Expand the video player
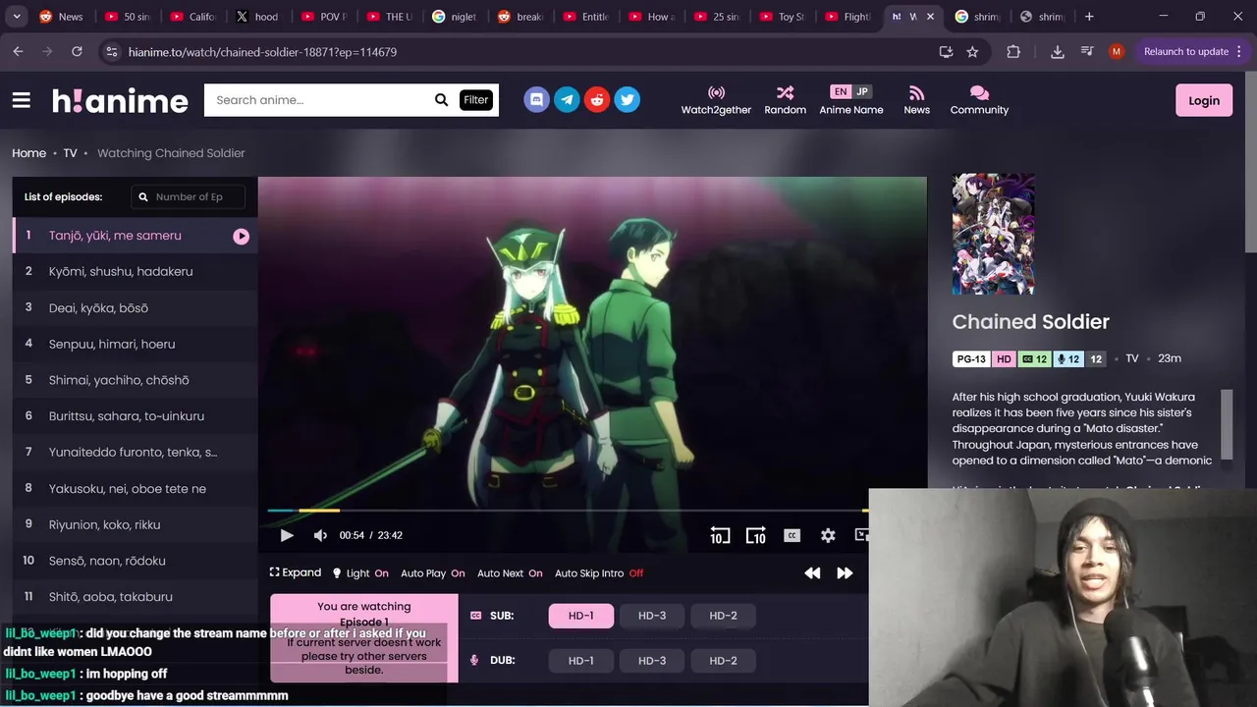 pyautogui.click(x=296, y=572)
